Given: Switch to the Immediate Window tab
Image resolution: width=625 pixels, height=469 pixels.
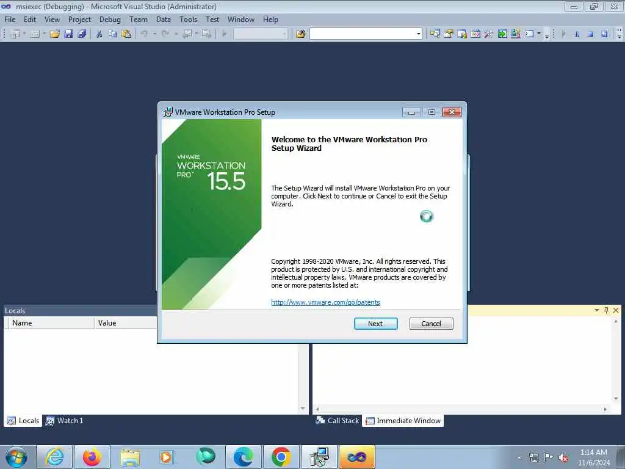Looking at the screenshot, I should coord(403,421).
